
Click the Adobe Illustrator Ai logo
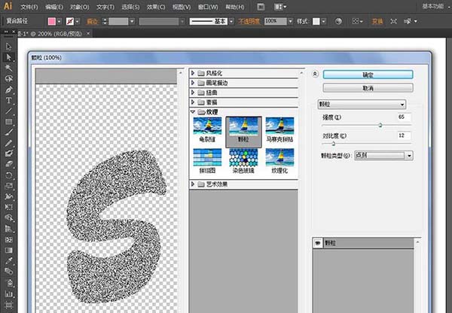click(8, 6)
